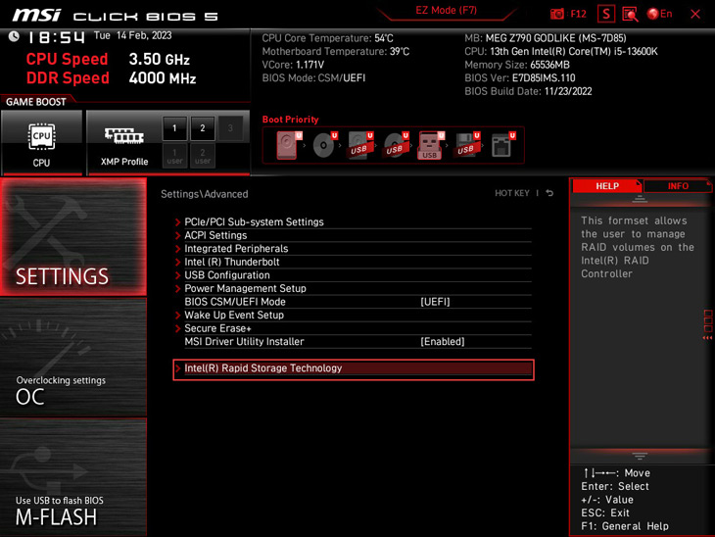Click the HOT KEY label
Image resolution: width=715 pixels, height=537 pixels.
tap(512, 193)
